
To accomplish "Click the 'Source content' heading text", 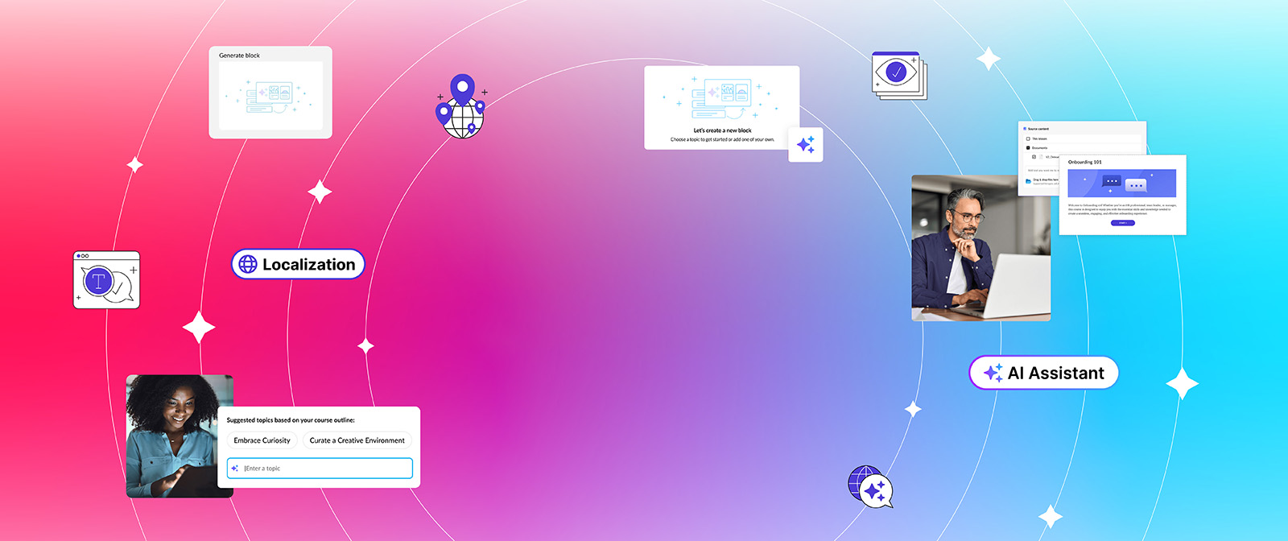I will tap(1038, 129).
